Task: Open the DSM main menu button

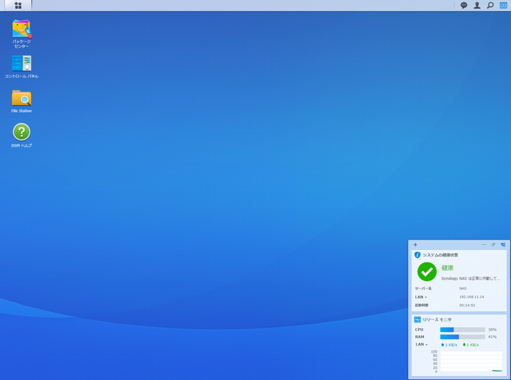Action: tap(18, 6)
